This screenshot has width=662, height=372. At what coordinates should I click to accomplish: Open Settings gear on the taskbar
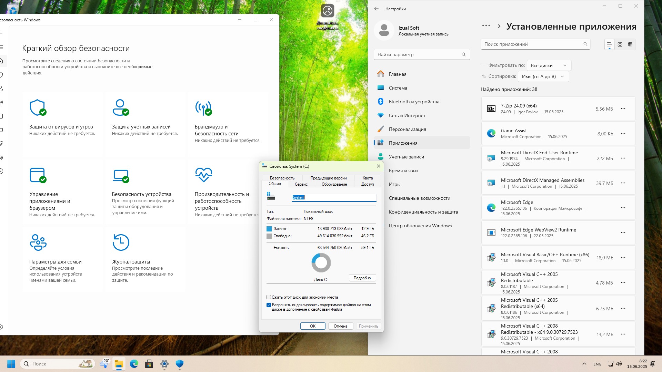[164, 364]
